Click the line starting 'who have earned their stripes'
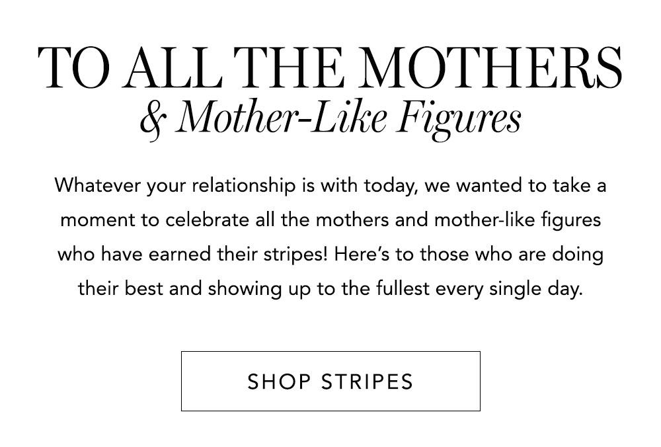 coord(330,255)
